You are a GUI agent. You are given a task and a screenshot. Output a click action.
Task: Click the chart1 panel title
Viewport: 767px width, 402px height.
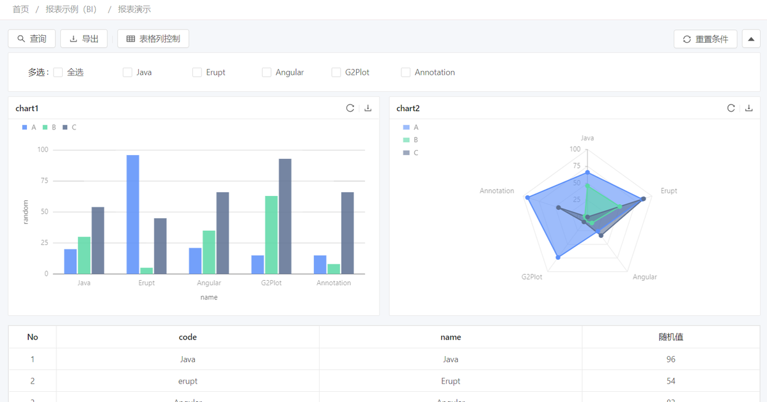27,108
